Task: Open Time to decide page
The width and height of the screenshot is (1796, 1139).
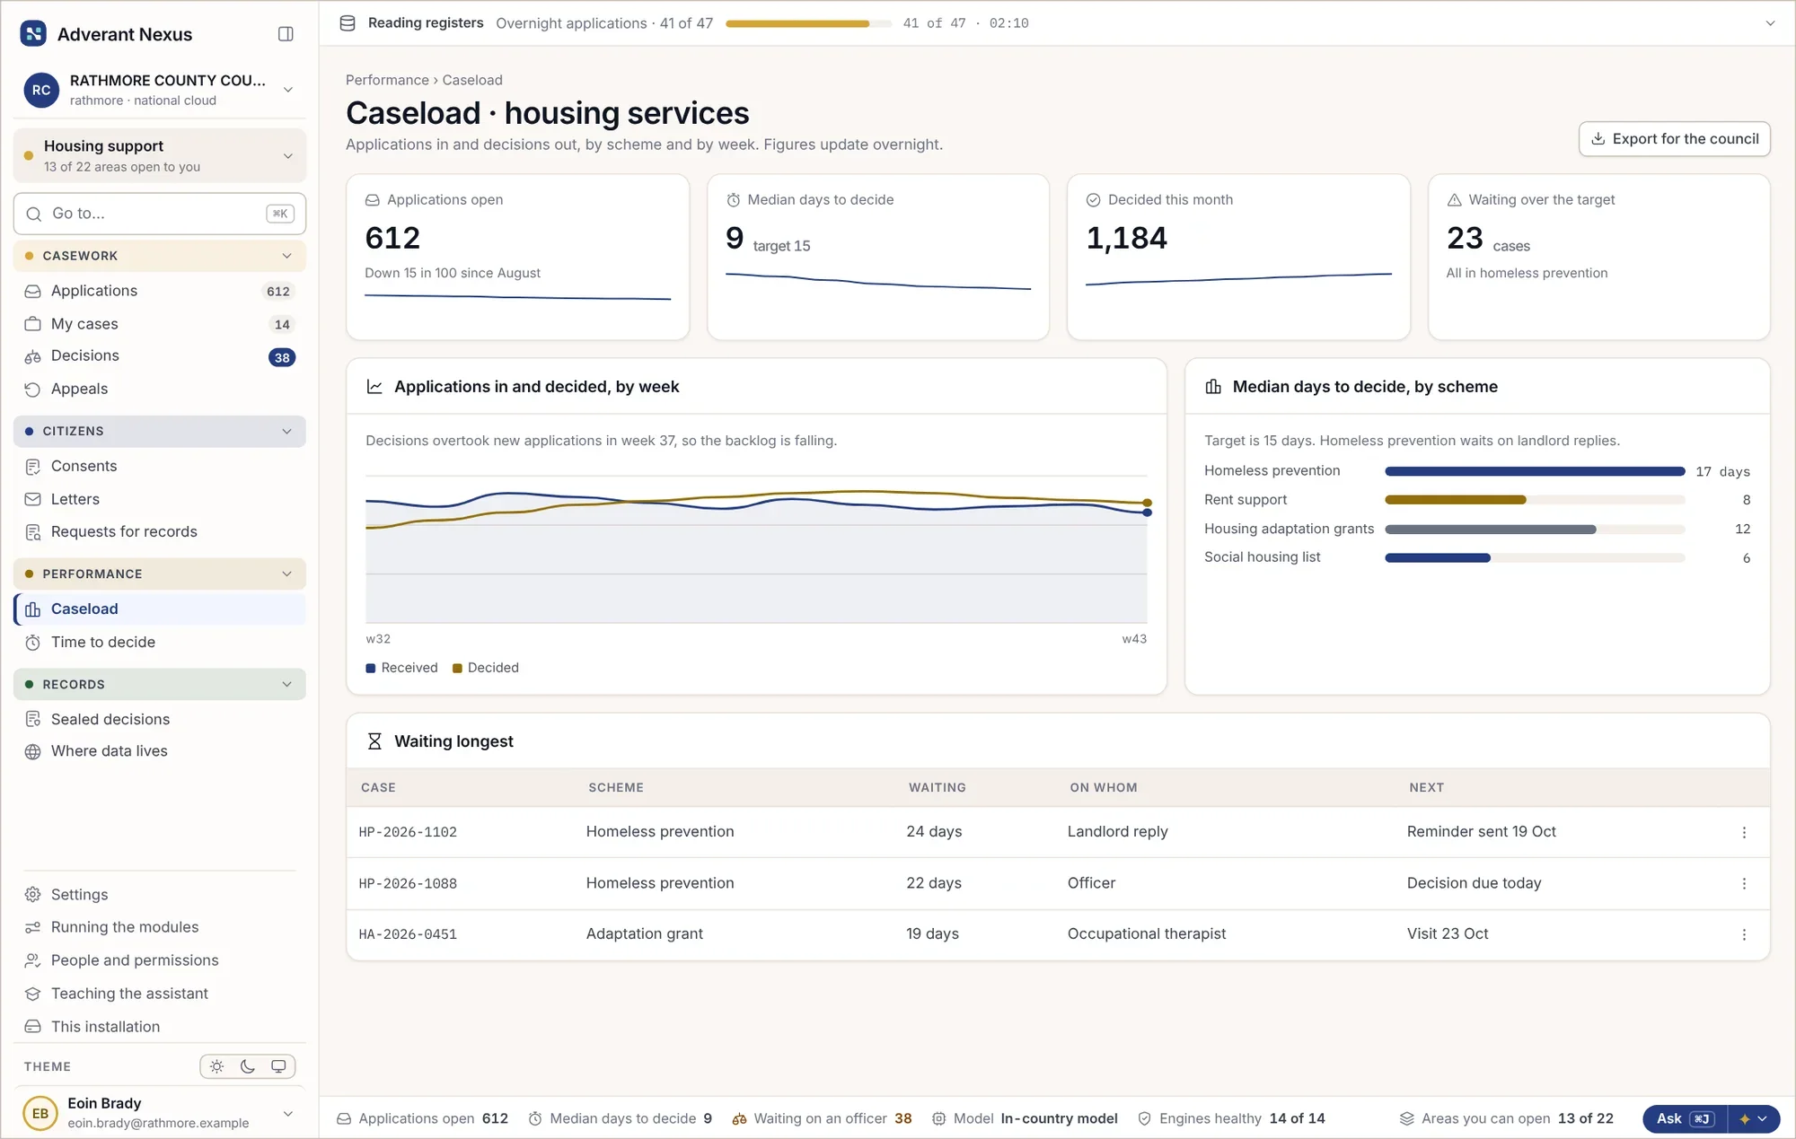Action: [160, 642]
